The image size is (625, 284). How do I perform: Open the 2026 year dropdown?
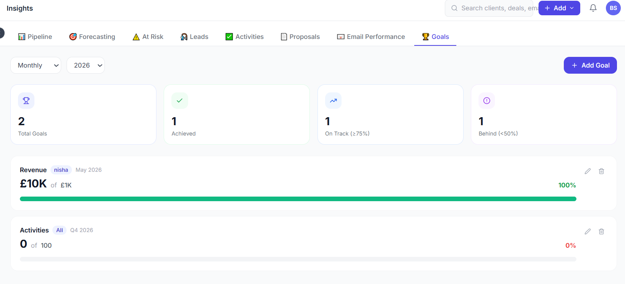86,65
